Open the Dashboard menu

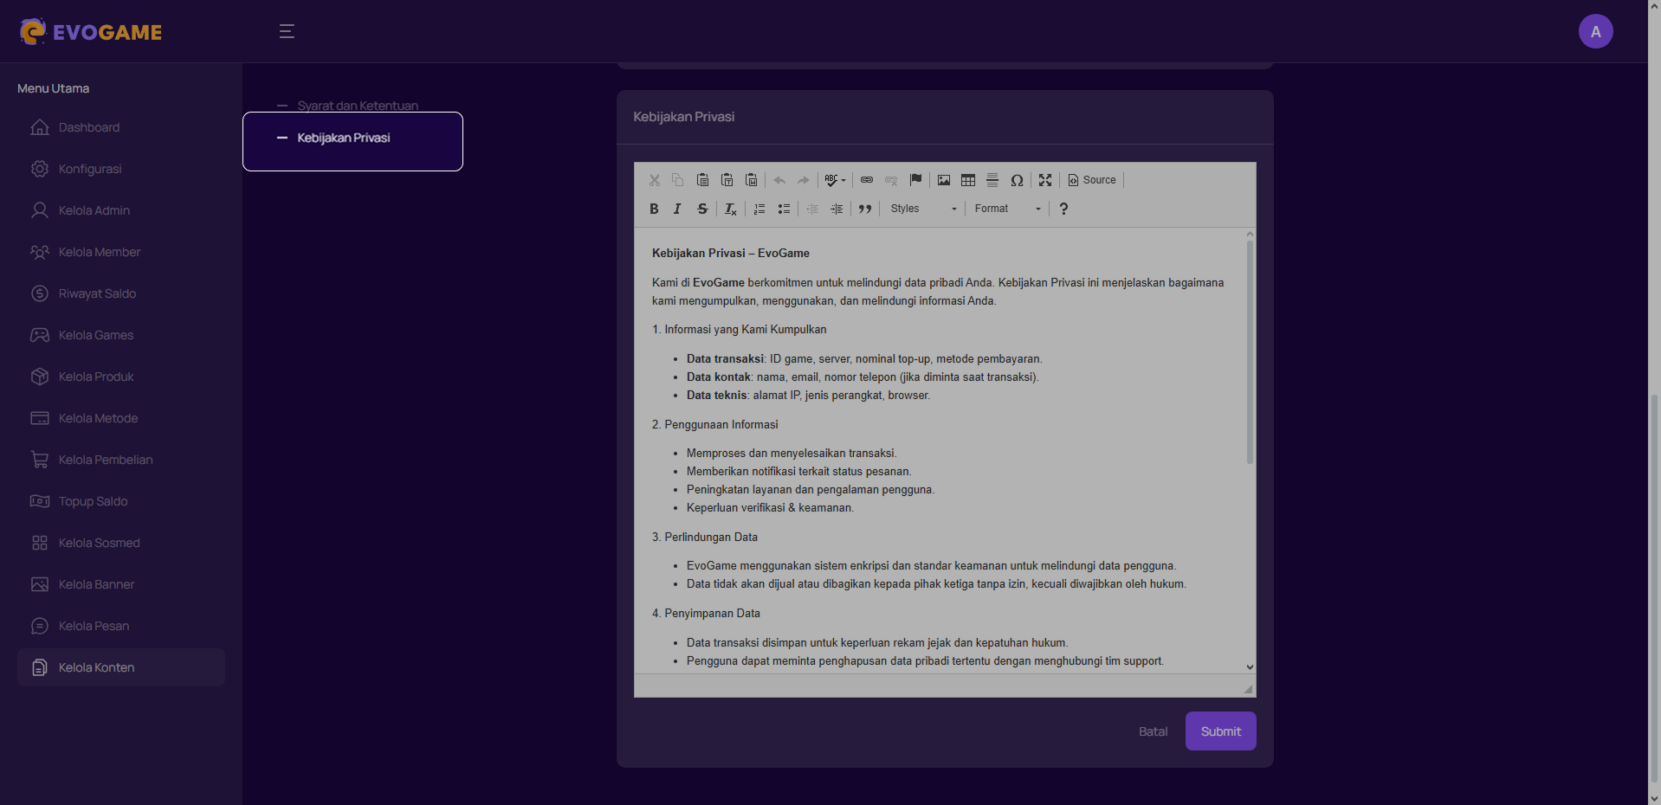pos(121,127)
